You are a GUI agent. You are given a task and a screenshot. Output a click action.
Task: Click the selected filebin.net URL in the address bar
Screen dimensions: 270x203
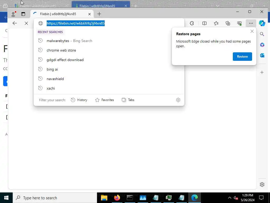76,23
